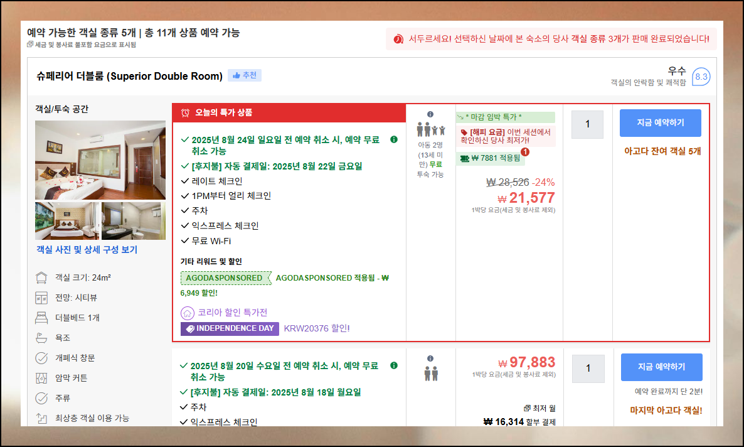Click the 8.3 review score bubble

pos(701,77)
